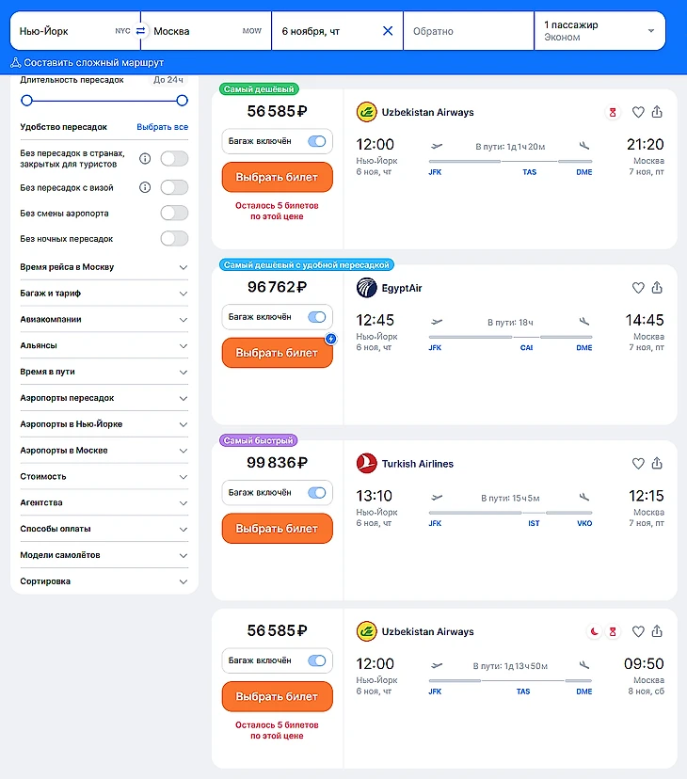Image resolution: width=687 pixels, height=779 pixels.
Task: Favorite the EgyptAir flight with heart
Action: click(638, 288)
